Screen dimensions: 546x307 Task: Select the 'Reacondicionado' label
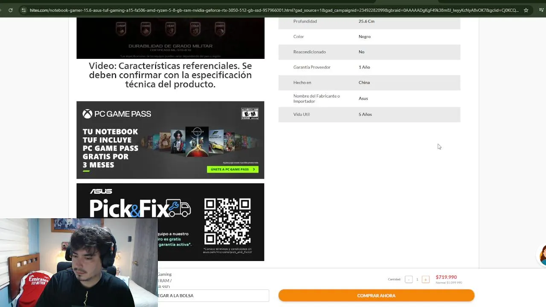pyautogui.click(x=309, y=52)
